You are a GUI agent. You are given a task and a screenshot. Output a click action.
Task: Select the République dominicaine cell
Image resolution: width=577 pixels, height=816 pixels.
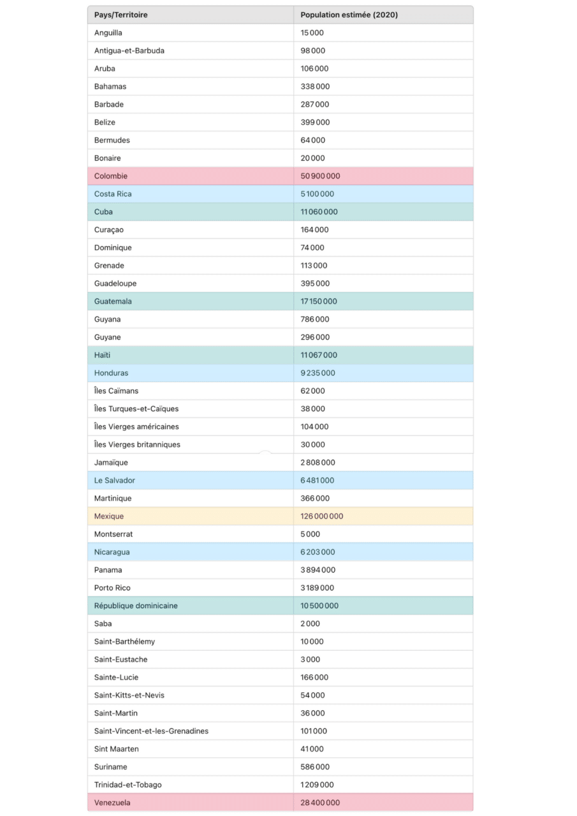(136, 606)
